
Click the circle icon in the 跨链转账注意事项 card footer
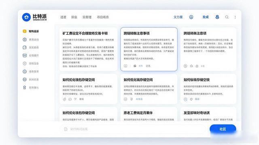click(x=125, y=66)
